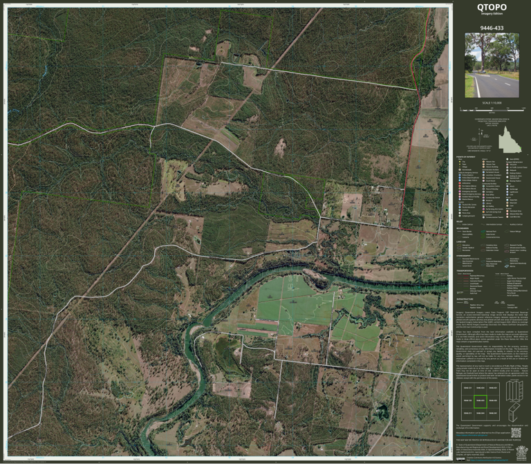Click the QTOPO title heading

click(x=492, y=7)
